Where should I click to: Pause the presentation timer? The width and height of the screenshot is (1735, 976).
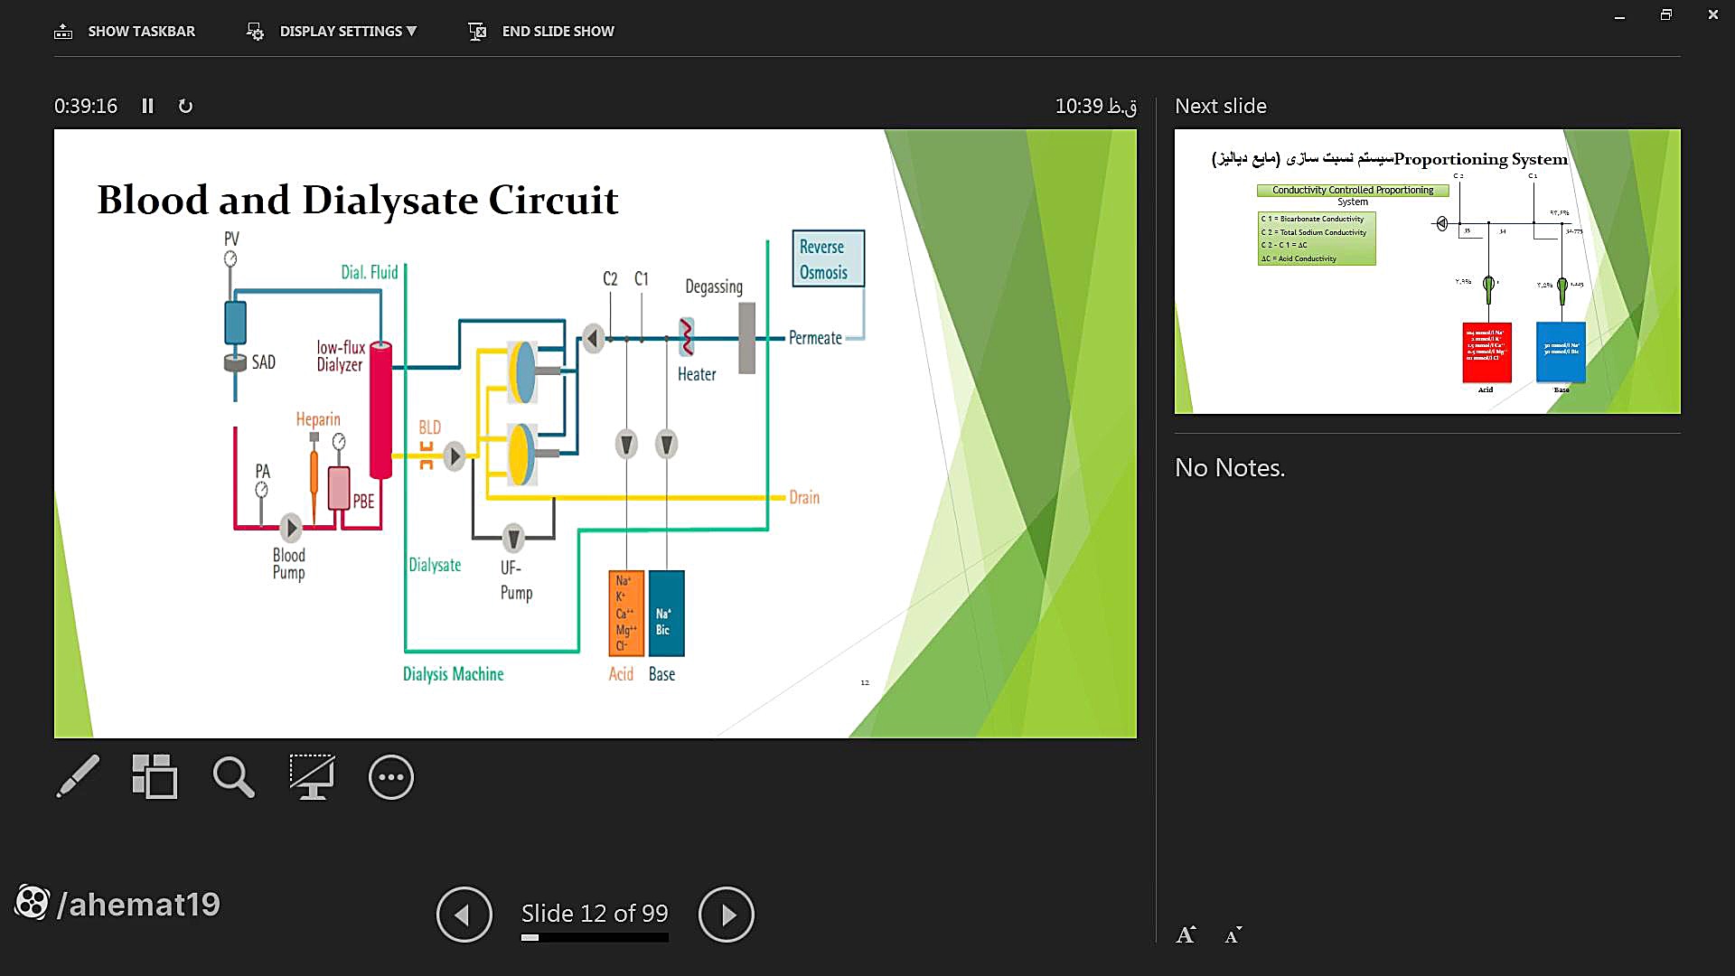147,107
